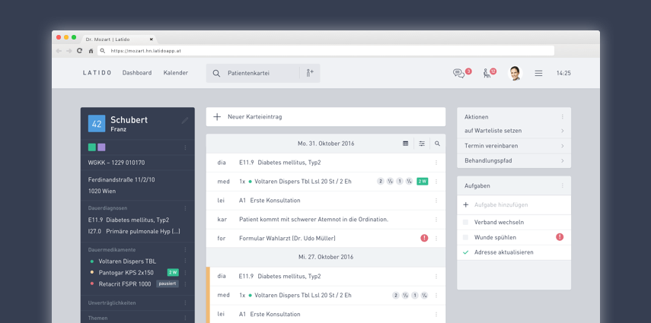Open the filter sliders icon in timeline
Screen dimensions: 651x323
[422, 144]
